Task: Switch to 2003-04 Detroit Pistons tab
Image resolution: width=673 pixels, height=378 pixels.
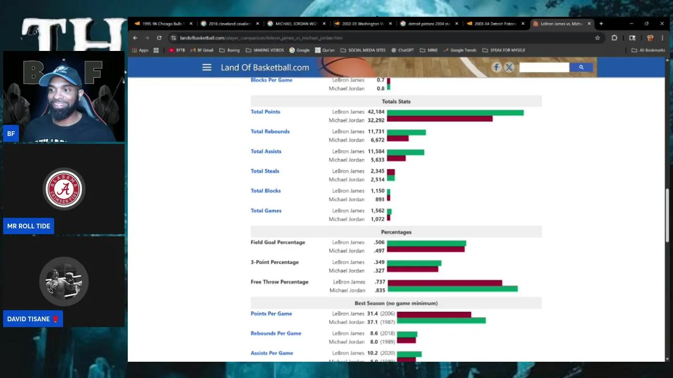Action: pos(495,24)
